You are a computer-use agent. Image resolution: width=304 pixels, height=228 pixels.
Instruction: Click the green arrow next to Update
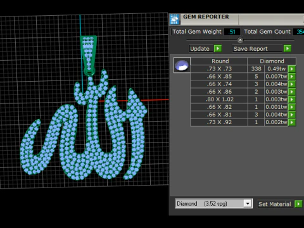(x=218, y=49)
